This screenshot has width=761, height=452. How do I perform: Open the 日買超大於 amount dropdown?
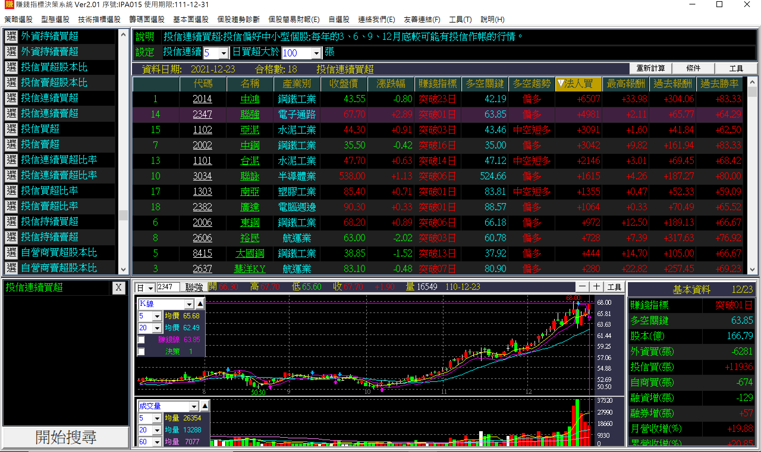(x=317, y=53)
